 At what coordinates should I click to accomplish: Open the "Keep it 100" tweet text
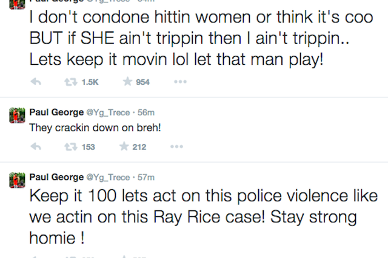coord(204,217)
